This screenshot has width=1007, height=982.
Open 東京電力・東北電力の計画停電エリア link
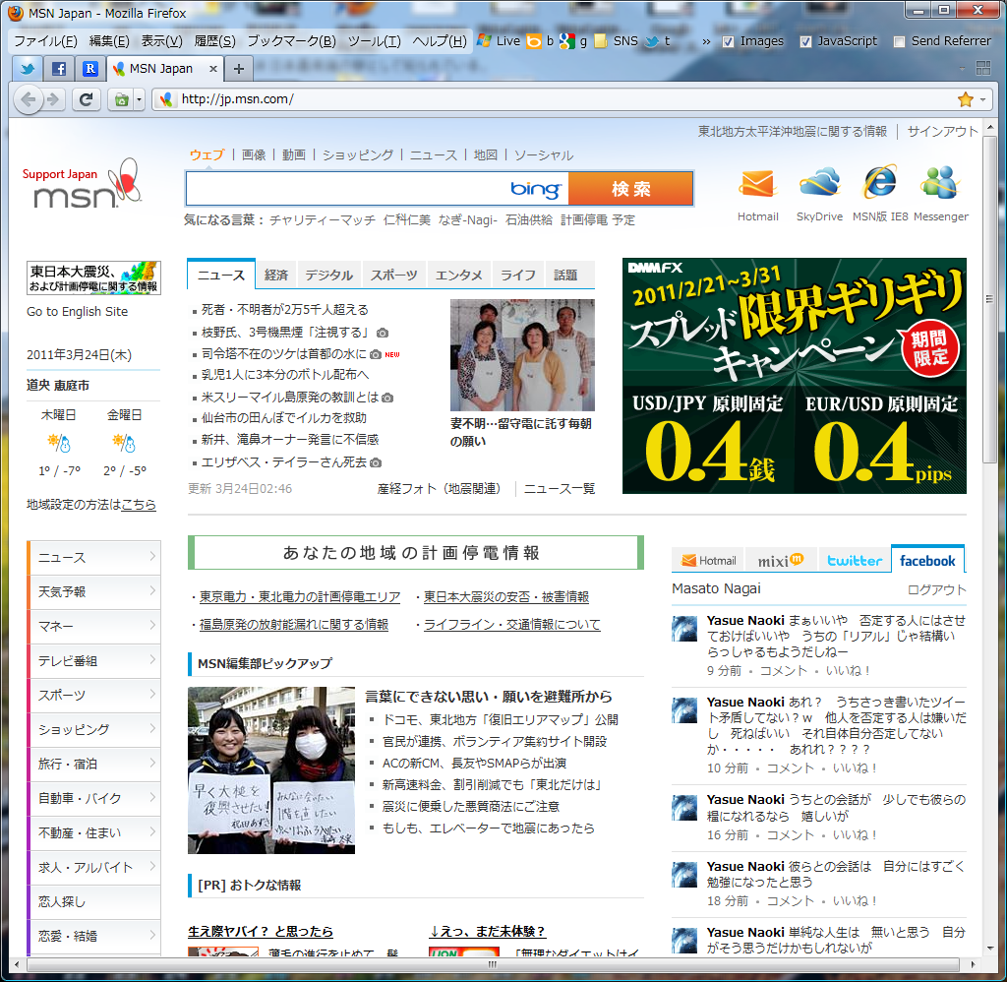[300, 597]
